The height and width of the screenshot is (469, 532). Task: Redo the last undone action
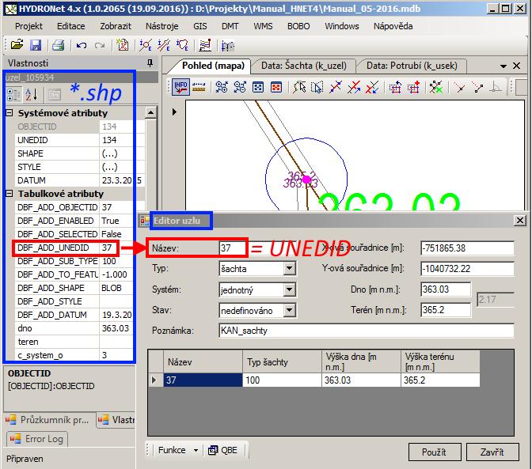pos(100,45)
